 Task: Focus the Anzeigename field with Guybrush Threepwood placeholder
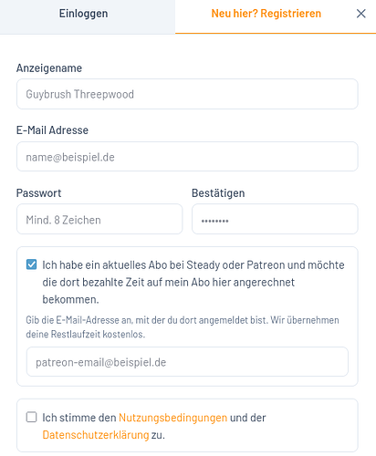tap(187, 94)
